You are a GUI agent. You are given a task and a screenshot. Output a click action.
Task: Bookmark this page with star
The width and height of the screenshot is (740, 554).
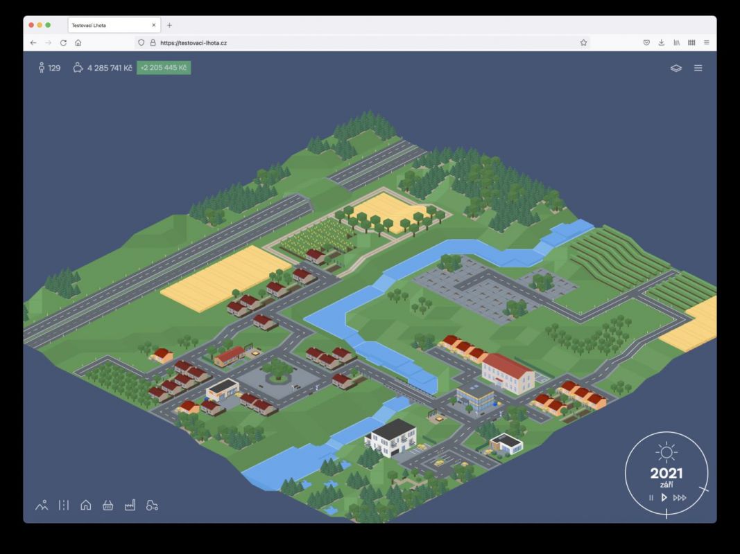pyautogui.click(x=583, y=42)
